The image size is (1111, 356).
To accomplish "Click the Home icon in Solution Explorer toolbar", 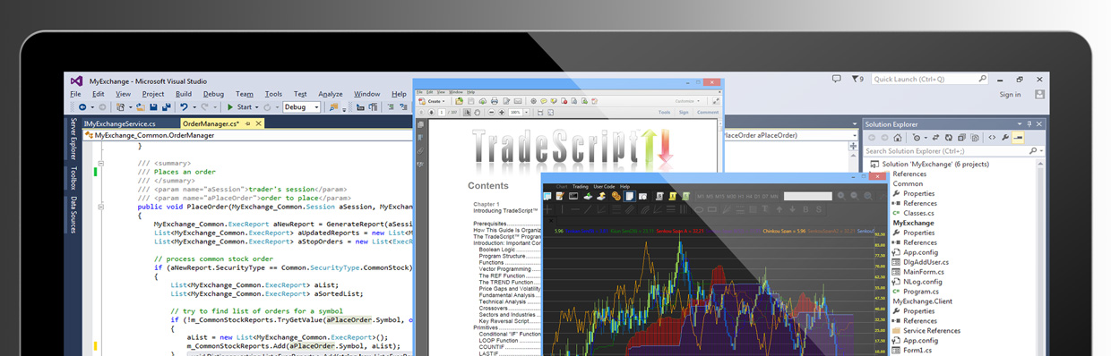I will pyautogui.click(x=898, y=138).
